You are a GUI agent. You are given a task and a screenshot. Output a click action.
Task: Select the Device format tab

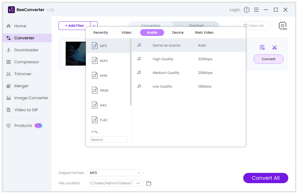[178, 33]
